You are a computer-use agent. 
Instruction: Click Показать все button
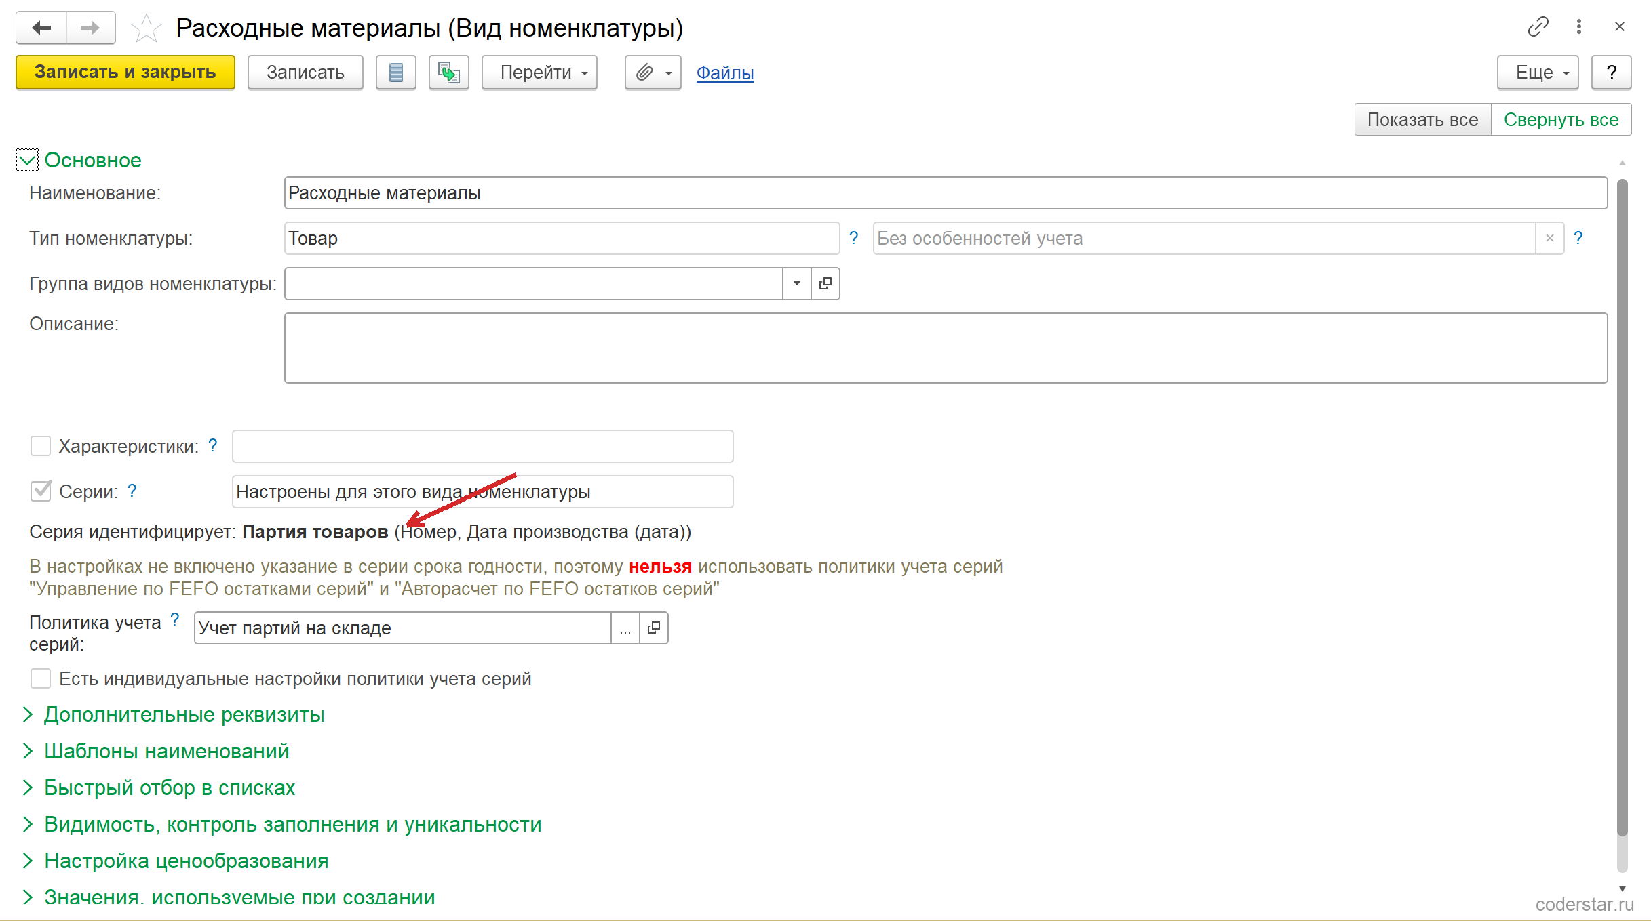(x=1422, y=120)
